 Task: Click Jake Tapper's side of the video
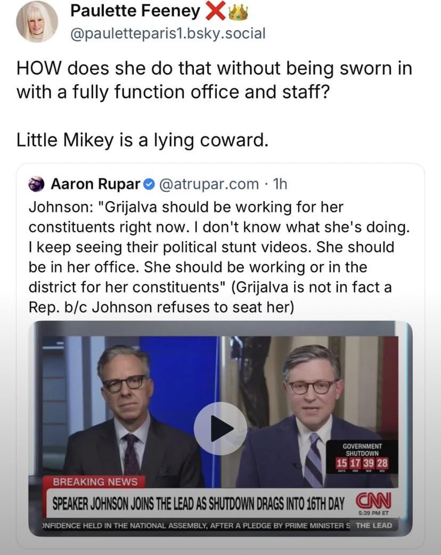coord(130,411)
